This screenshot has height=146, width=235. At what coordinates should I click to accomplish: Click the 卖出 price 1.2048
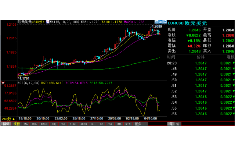point(195,51)
